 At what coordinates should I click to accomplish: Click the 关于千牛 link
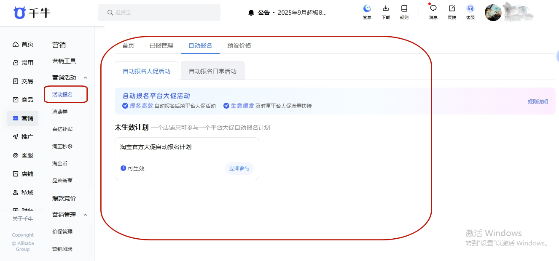[23, 218]
